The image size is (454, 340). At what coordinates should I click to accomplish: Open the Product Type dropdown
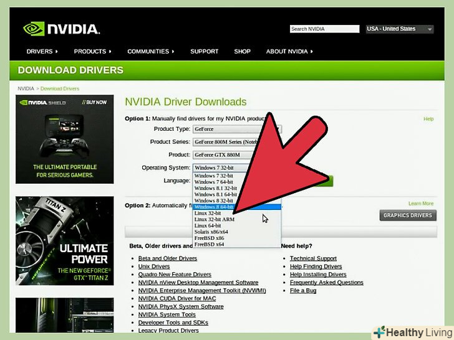[x=237, y=129]
